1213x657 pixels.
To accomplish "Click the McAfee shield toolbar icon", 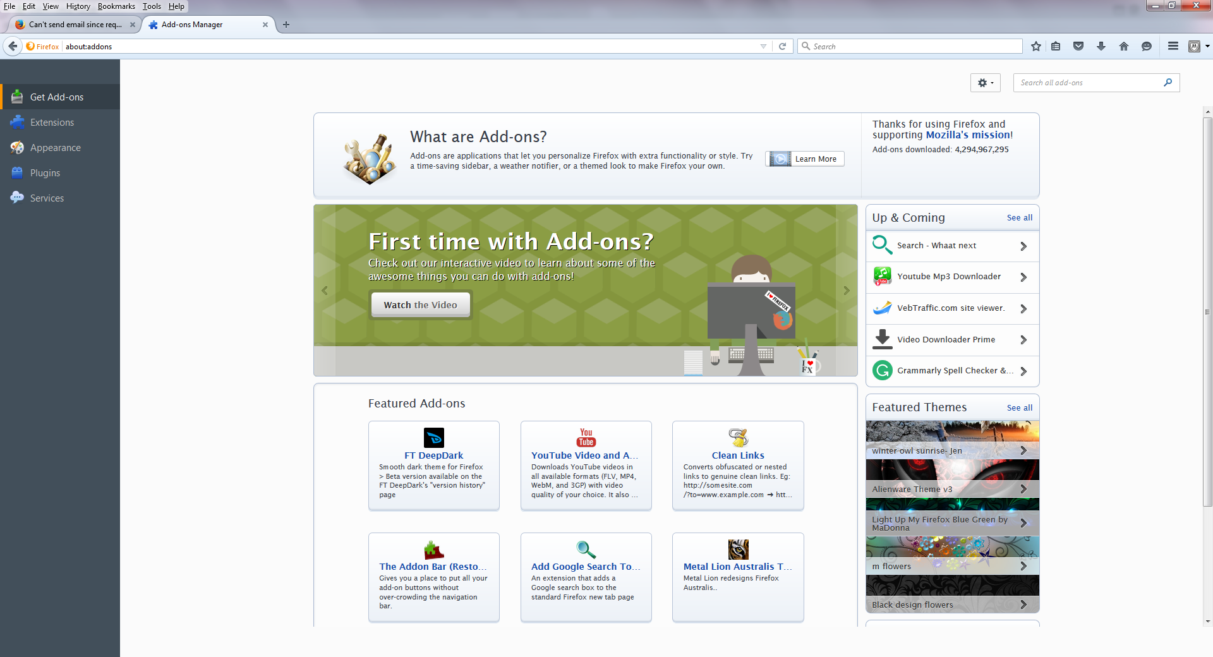I will pyautogui.click(x=1194, y=46).
